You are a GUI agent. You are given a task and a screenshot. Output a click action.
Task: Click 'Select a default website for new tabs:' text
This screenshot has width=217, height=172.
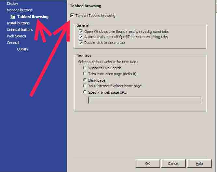click(108, 62)
